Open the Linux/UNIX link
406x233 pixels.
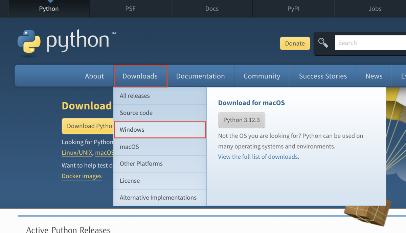tap(77, 153)
